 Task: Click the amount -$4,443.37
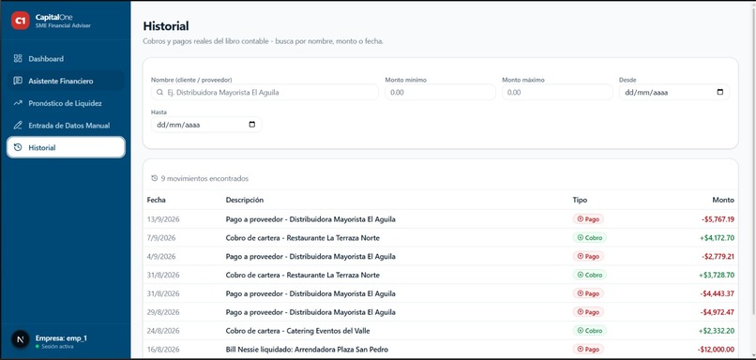718,293
